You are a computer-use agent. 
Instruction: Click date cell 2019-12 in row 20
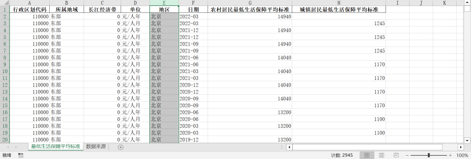coord(193,139)
